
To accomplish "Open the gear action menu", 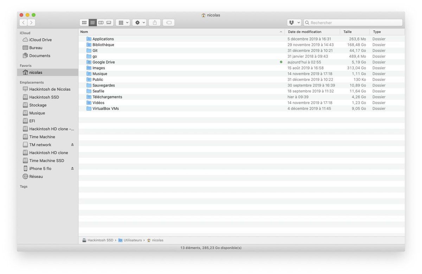I will tap(140, 22).
